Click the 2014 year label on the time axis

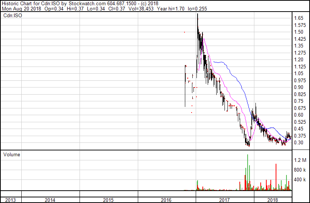click(x=50, y=200)
